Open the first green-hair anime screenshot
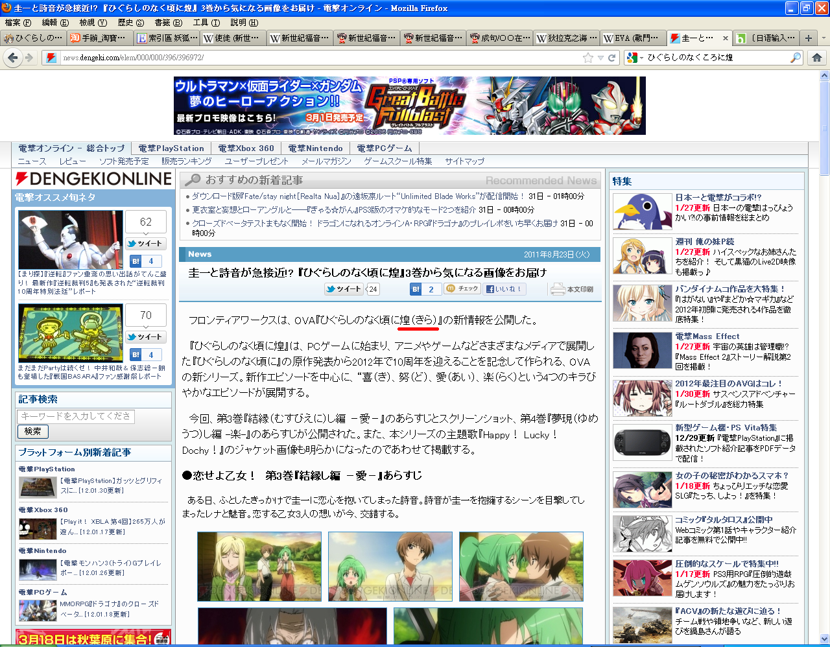Image resolution: width=830 pixels, height=647 pixels. click(259, 567)
